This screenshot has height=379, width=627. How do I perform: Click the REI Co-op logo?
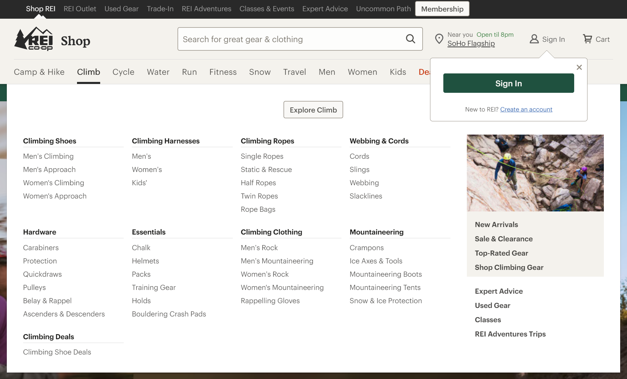click(x=33, y=39)
